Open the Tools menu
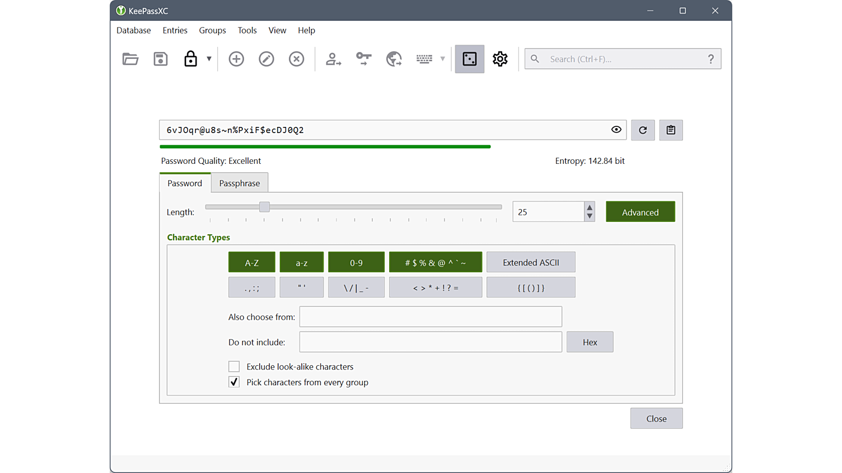Viewport: 842px width, 473px height. pos(247,30)
